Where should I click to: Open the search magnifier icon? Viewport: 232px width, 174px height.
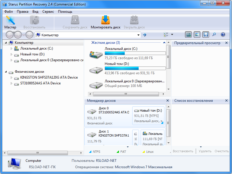214,35
